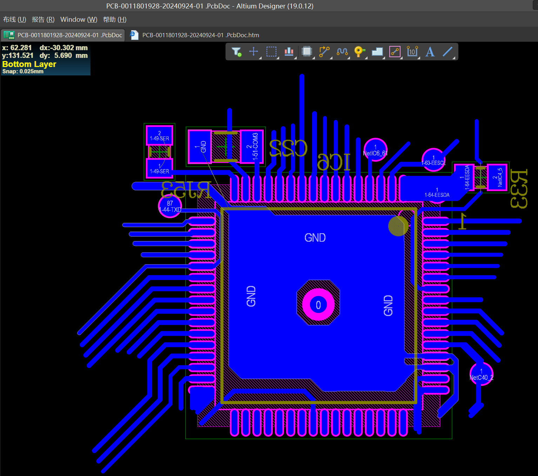Screen dimensions: 538x476
Task: Select the 1-44-TXD pad 87
Action: click(x=170, y=206)
